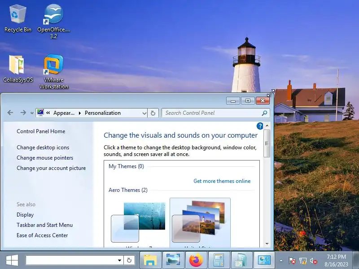Click the Show desktop strip on the taskbar
Screen dimensions: 359x269
[356, 260]
